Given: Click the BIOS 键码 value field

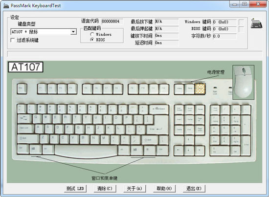Looking at the screenshot, I should pyautogui.click(x=224, y=29).
